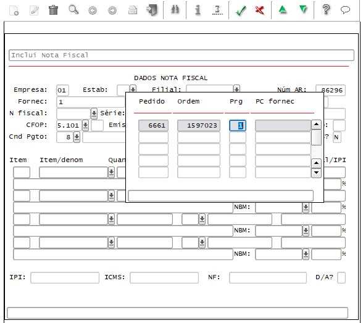Click the green down triangle icon

302,9
